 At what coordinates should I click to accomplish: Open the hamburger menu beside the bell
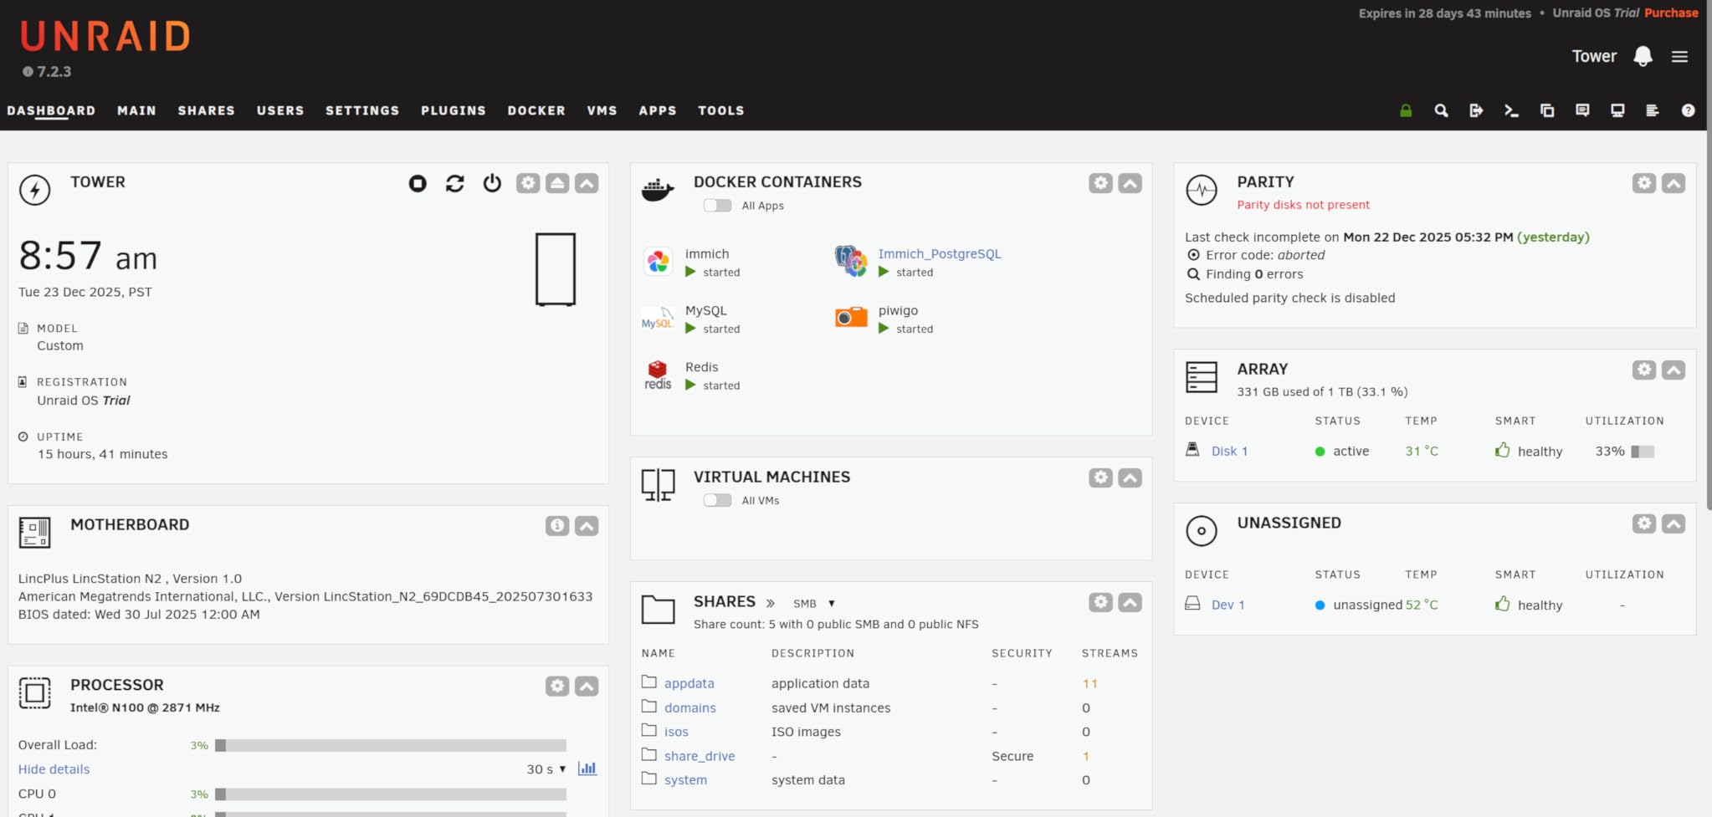pos(1679,57)
